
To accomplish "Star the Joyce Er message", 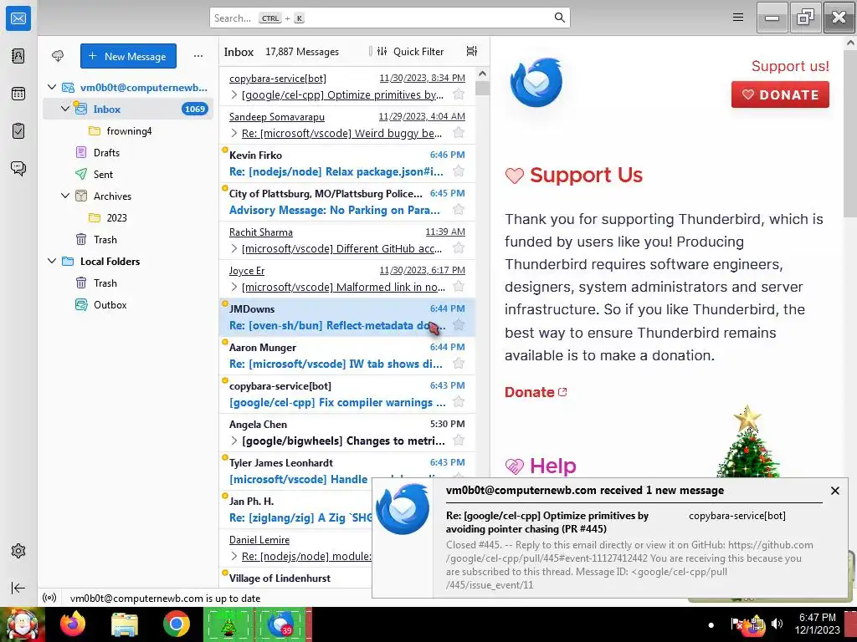I will click(x=459, y=287).
